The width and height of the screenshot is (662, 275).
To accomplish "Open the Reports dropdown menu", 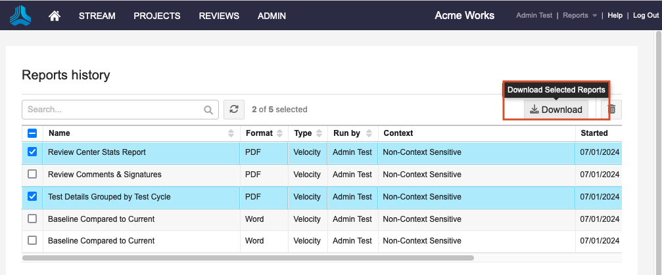I will tap(579, 16).
